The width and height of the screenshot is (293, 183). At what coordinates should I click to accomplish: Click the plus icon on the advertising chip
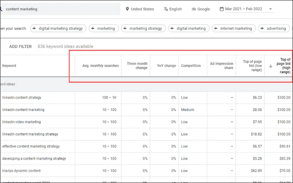[262, 29]
